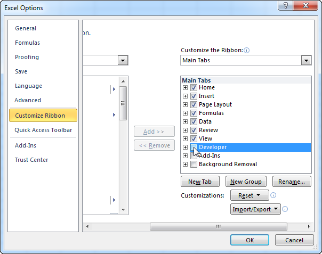Expand the Data tab node
This screenshot has width=322, height=254.
pos(185,121)
